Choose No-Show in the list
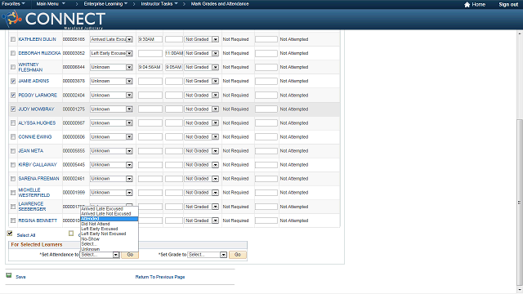 [109, 239]
